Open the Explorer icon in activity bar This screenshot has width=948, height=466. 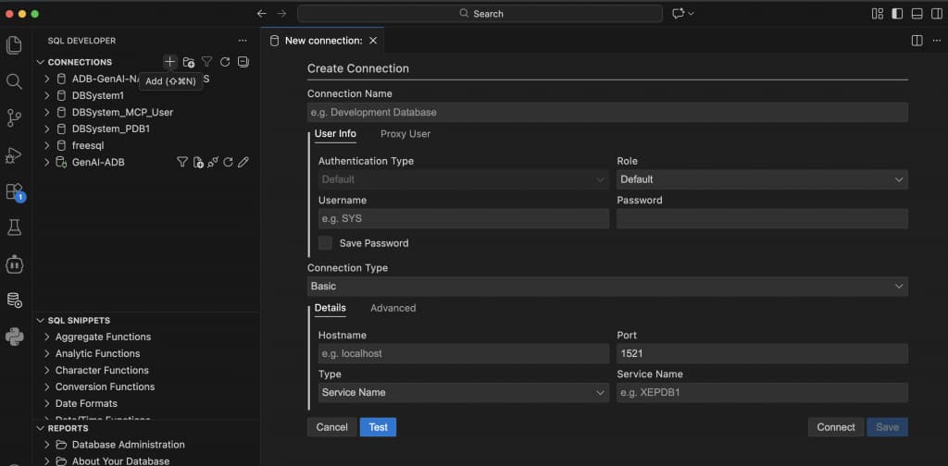click(14, 44)
